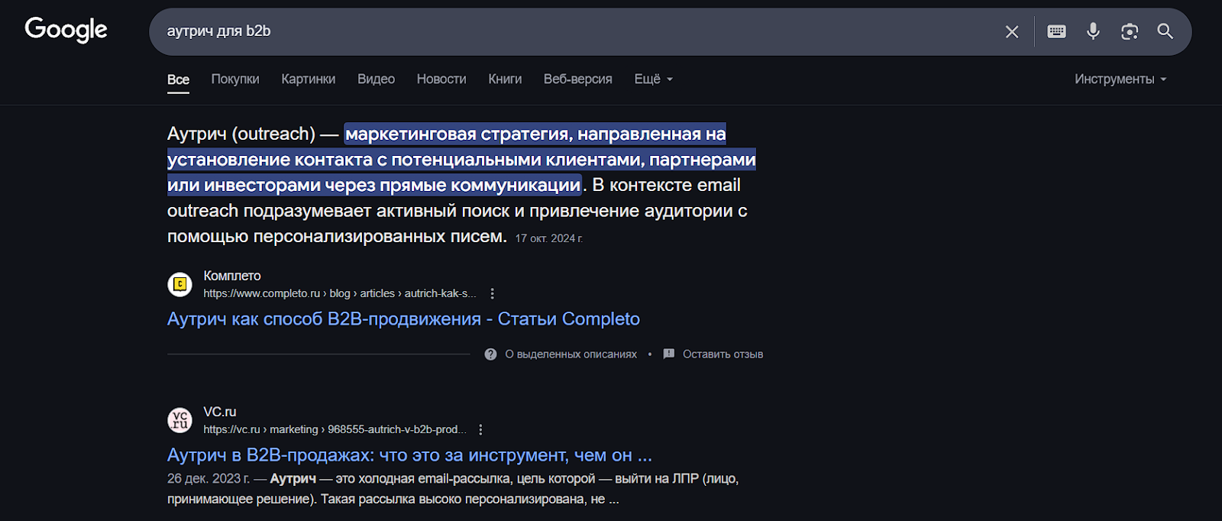Open Аутрич в B2B-продажах article link

(x=409, y=455)
